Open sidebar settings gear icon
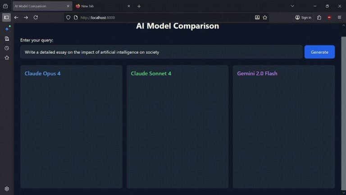Screen dimensions: 346x195 7,189
